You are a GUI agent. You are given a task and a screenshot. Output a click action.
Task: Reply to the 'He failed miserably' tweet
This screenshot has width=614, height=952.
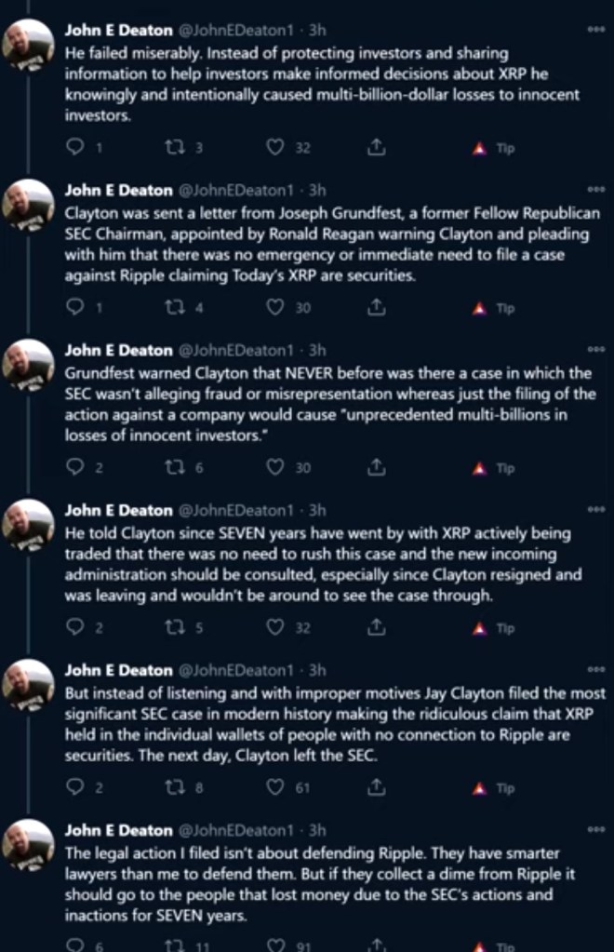point(78,147)
